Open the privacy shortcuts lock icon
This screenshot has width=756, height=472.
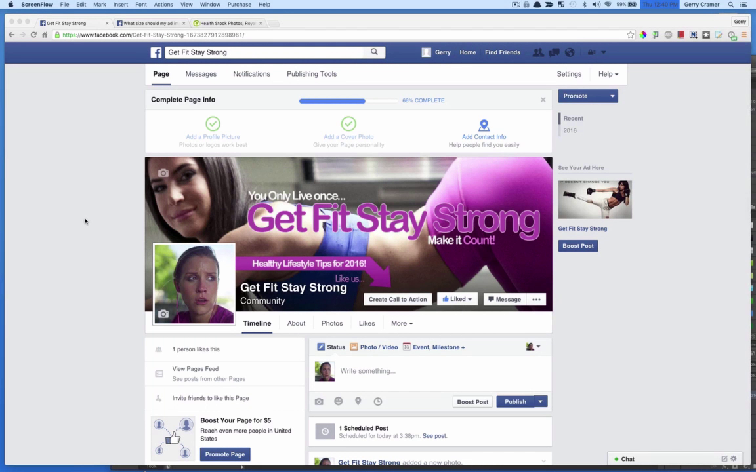tap(591, 52)
